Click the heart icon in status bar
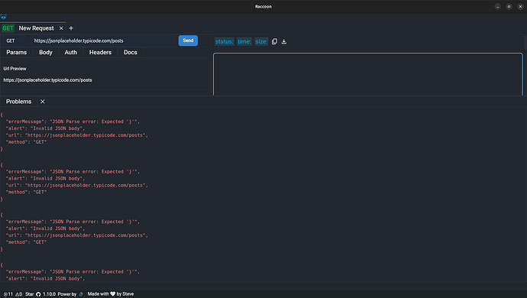This screenshot has width=527, height=298. (x=112, y=294)
